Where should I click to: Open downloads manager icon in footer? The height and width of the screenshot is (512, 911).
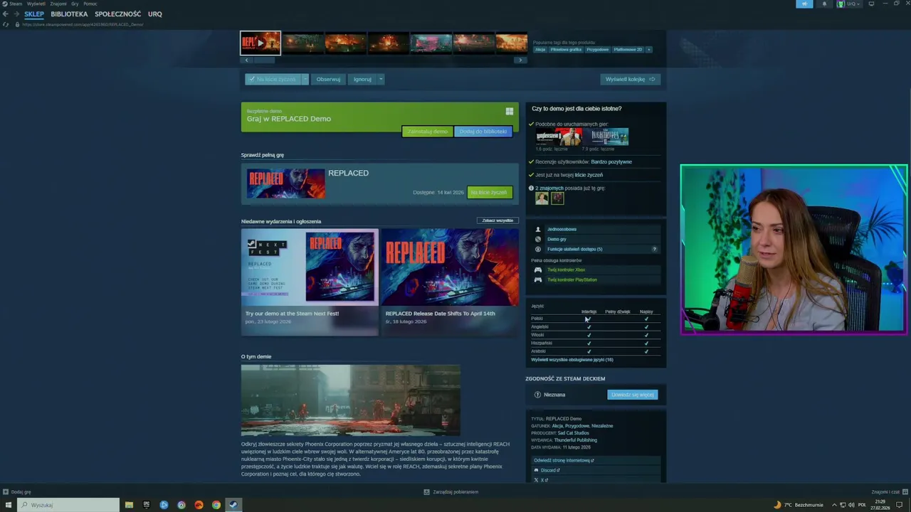[x=426, y=491]
